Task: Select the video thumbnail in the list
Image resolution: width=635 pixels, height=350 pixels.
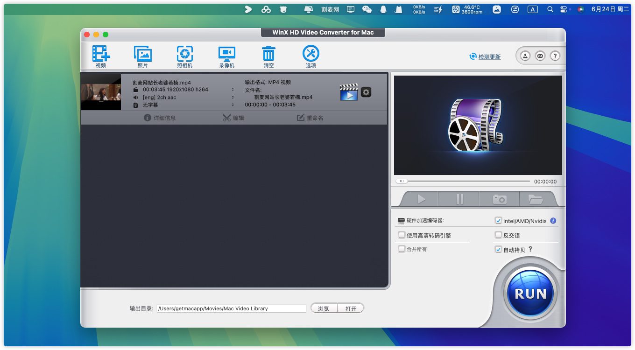Action: point(101,92)
